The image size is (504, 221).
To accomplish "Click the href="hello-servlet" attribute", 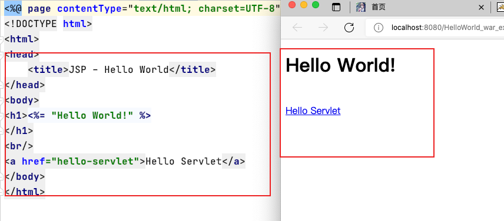I will (80, 162).
